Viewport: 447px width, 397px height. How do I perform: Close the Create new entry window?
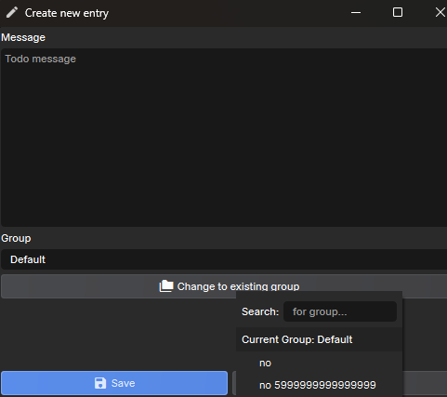[x=440, y=13]
